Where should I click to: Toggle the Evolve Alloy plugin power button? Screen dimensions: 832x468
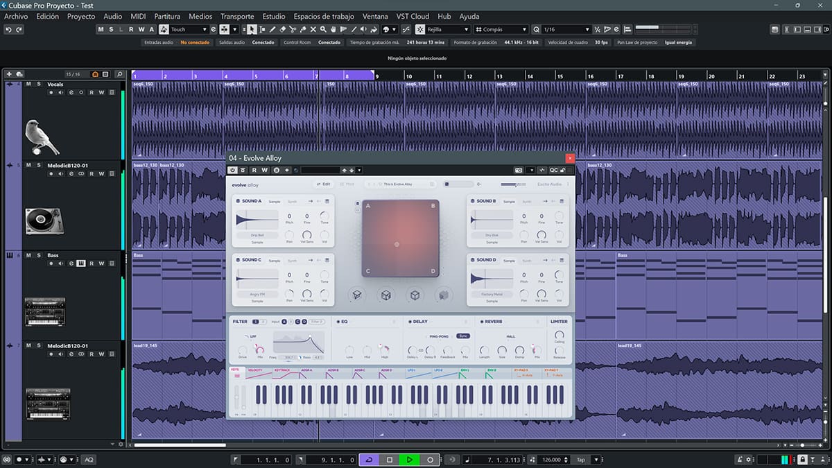tap(234, 170)
